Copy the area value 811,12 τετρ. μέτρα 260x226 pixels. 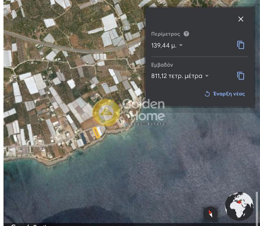click(241, 76)
